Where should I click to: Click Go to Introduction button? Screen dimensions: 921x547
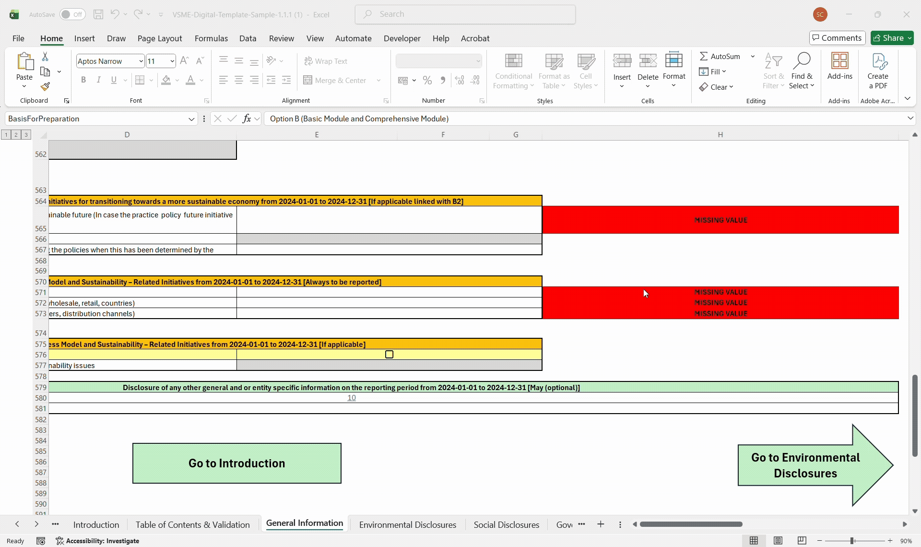237,463
